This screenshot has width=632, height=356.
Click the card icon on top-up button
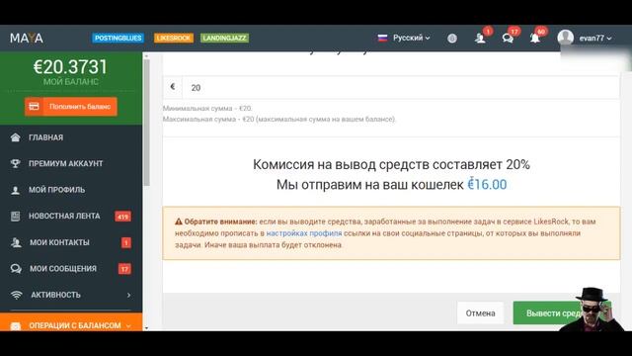click(35, 107)
